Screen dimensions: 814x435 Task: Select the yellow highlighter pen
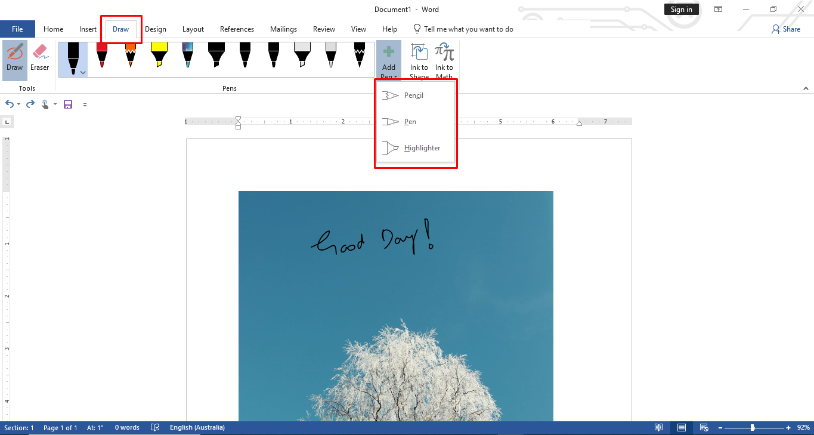(x=159, y=58)
